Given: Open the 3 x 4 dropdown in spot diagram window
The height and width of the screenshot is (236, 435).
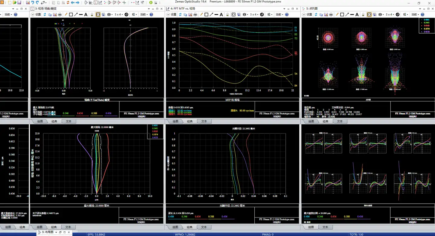Looking at the screenshot, I should tap(389, 15).
